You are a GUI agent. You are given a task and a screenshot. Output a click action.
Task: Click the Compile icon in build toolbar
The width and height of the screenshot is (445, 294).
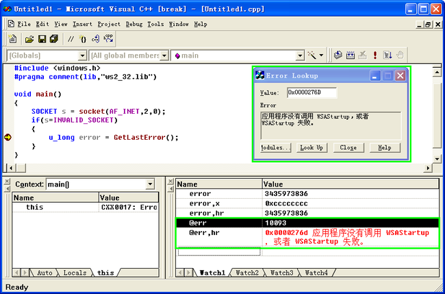(338, 55)
